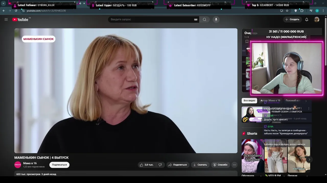Click the browser forward arrow
The height and width of the screenshot is (183, 327).
[x=10, y=11]
